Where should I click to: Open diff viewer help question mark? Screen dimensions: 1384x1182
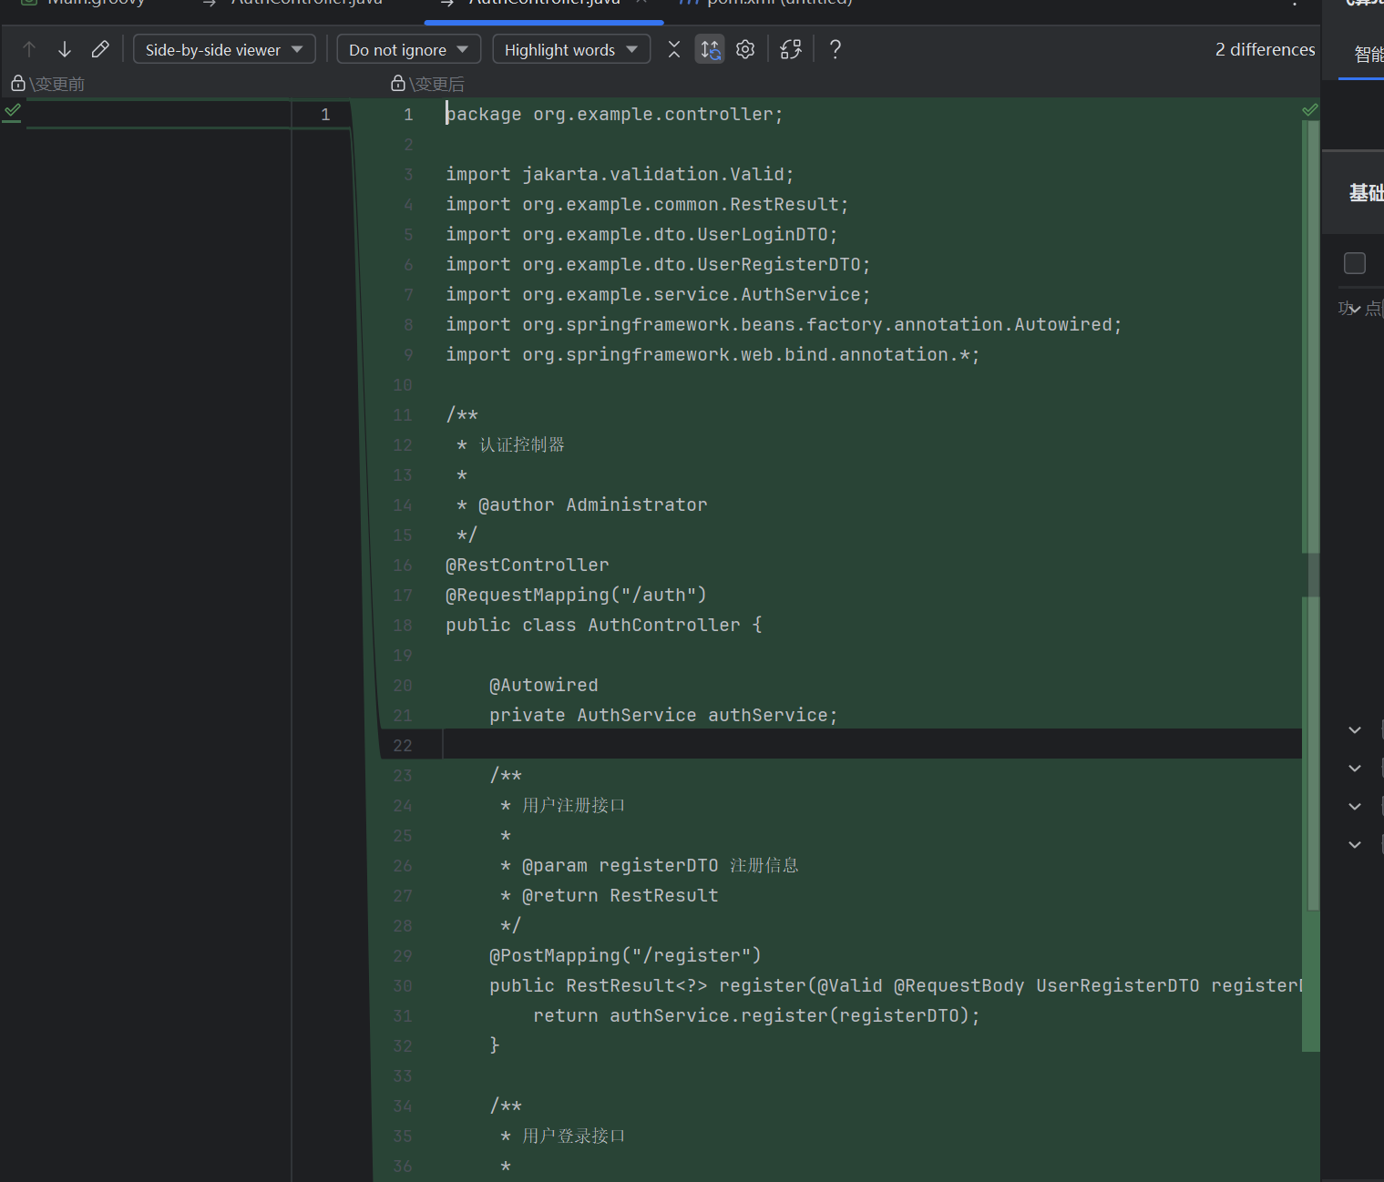click(x=836, y=49)
